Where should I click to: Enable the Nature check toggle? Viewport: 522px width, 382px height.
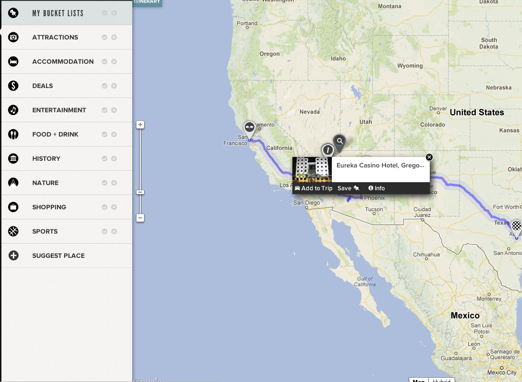click(105, 183)
